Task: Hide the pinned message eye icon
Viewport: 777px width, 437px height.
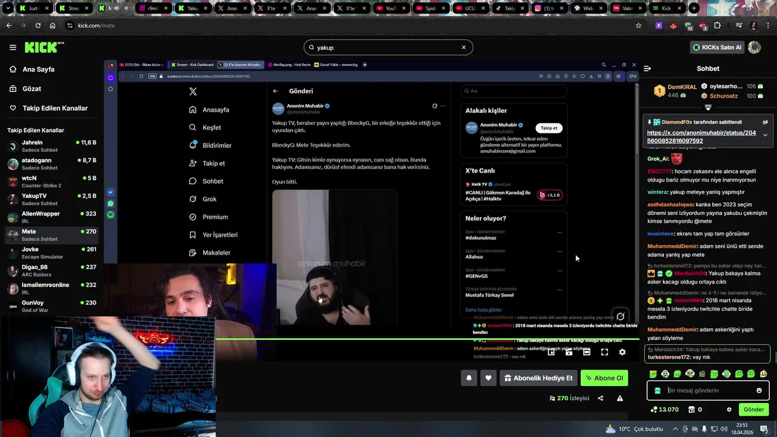Action: [x=765, y=122]
